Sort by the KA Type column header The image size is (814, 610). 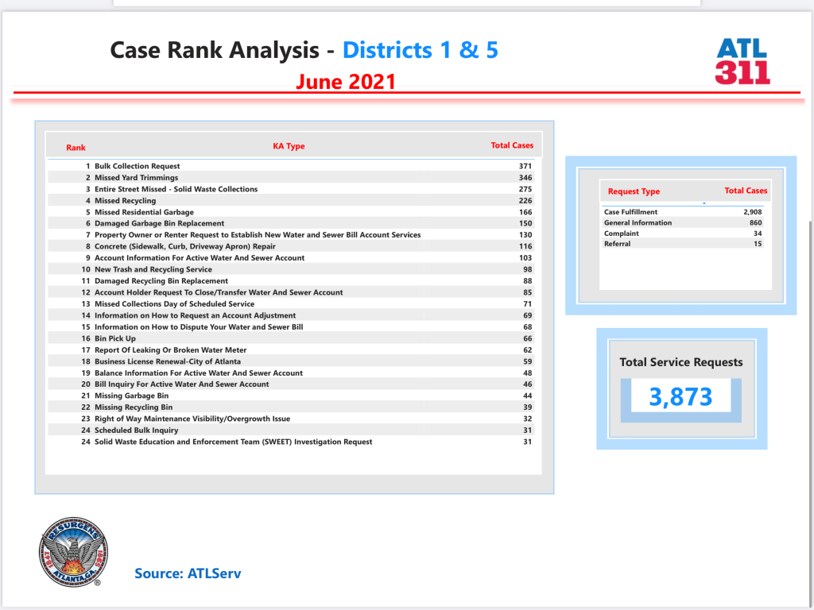(x=289, y=146)
